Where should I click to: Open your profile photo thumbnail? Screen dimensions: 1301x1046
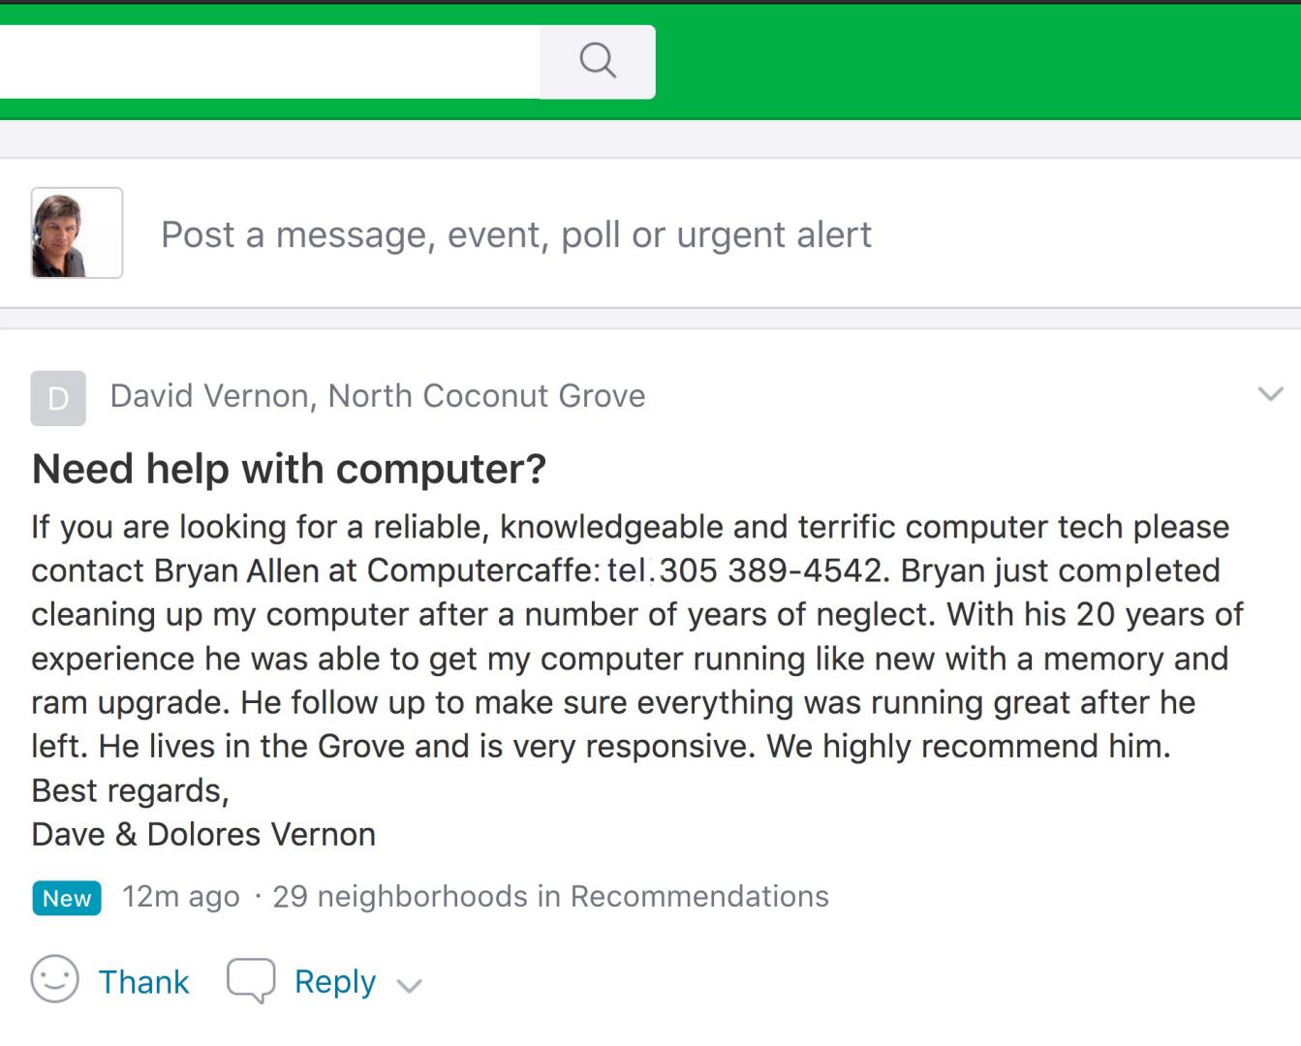click(x=77, y=232)
